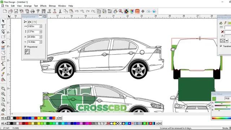Select the Eyedropper tool in left toolbar
The image size is (231, 130).
3,69
